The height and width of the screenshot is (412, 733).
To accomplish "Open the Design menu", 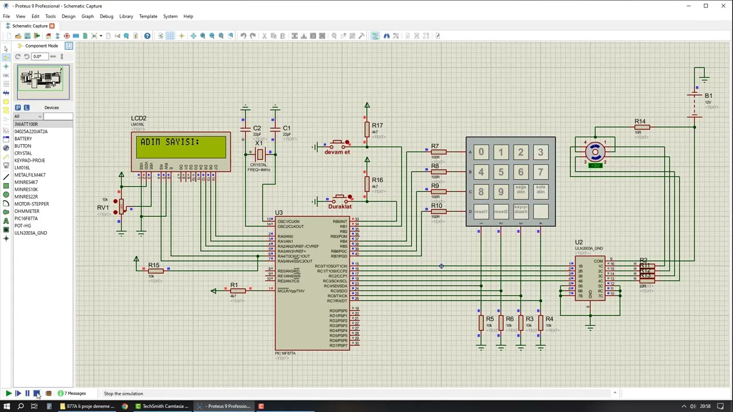I will coord(68,16).
